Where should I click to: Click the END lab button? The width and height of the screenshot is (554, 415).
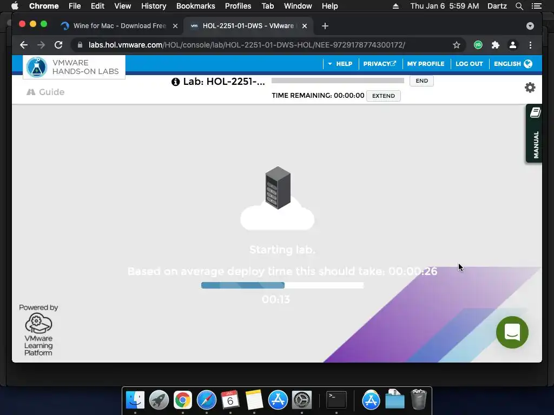(421, 81)
